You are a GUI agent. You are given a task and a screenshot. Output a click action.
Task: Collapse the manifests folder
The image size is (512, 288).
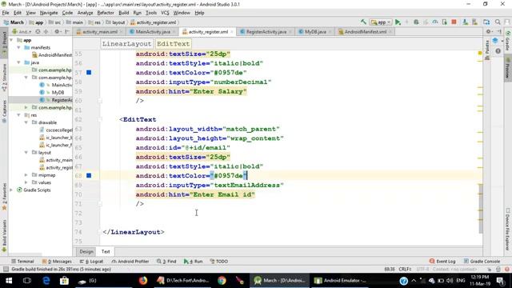coord(18,48)
